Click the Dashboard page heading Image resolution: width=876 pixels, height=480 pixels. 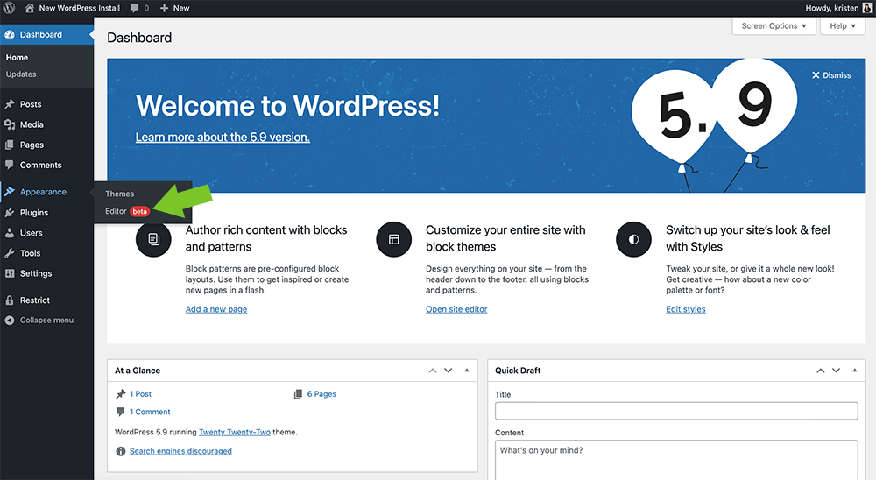(x=139, y=38)
